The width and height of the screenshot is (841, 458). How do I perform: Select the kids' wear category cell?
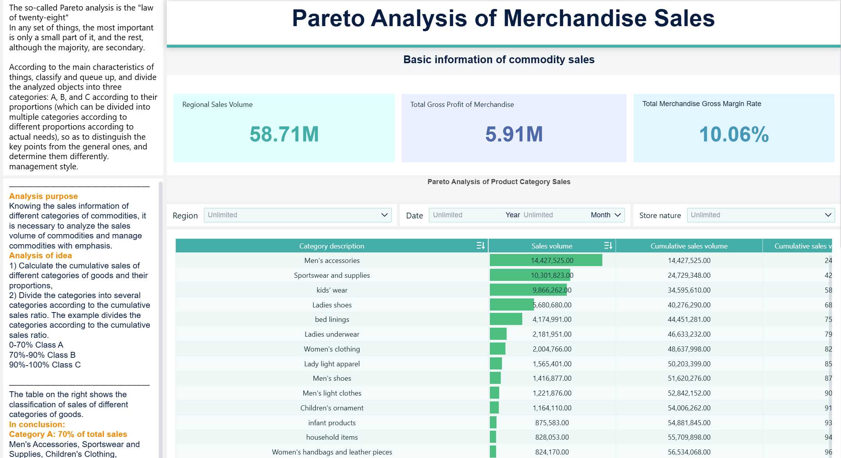(332, 290)
